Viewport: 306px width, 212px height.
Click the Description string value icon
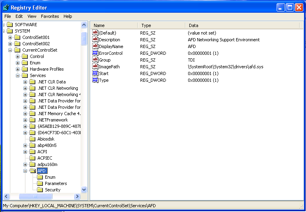point(95,40)
